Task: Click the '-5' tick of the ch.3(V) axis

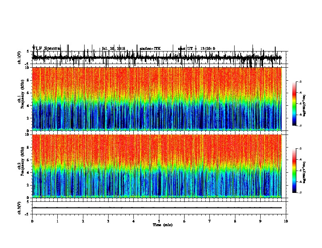Action: click(x=27, y=214)
